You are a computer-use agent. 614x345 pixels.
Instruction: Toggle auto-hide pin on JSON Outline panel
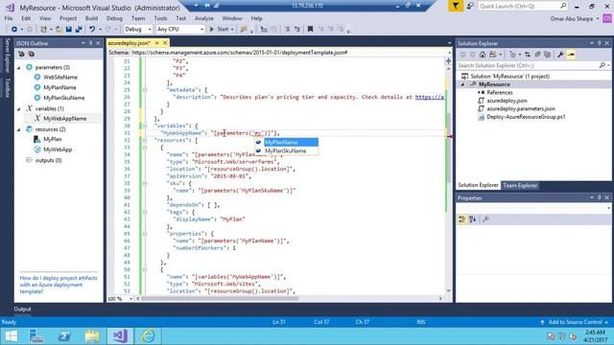tap(90, 43)
